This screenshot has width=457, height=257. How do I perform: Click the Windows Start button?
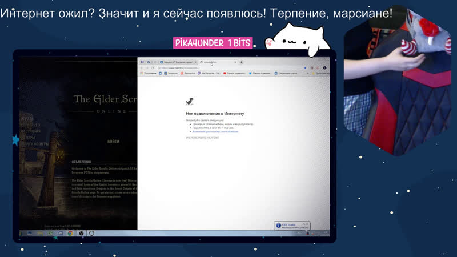pos(21,234)
